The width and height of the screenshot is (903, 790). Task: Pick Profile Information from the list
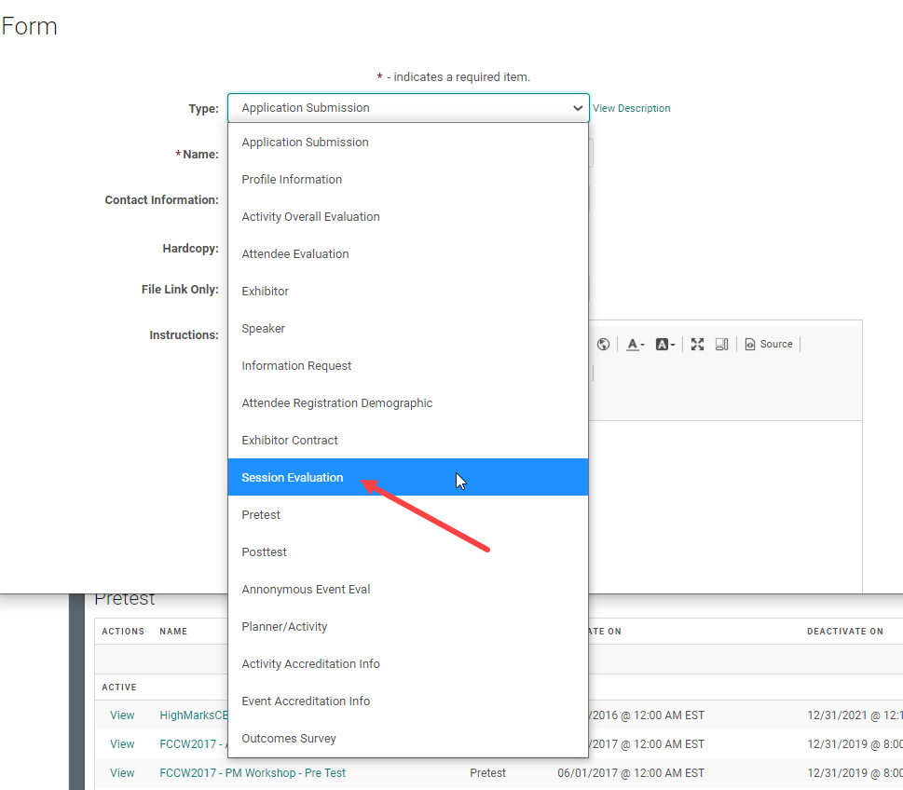(x=292, y=180)
